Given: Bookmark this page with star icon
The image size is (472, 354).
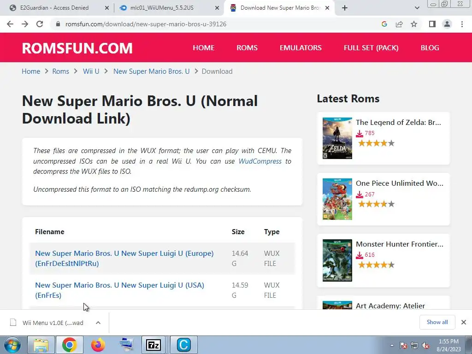Looking at the screenshot, I should coord(414,24).
